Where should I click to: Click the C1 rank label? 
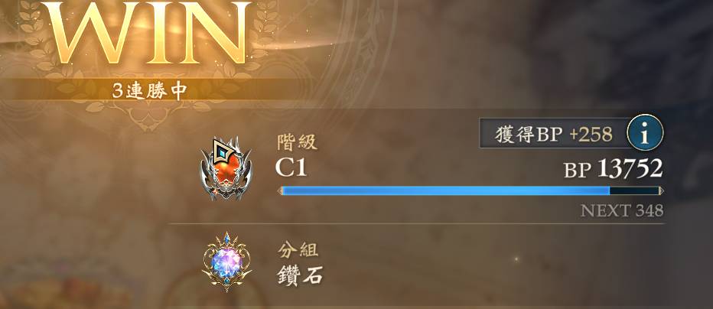(x=291, y=168)
